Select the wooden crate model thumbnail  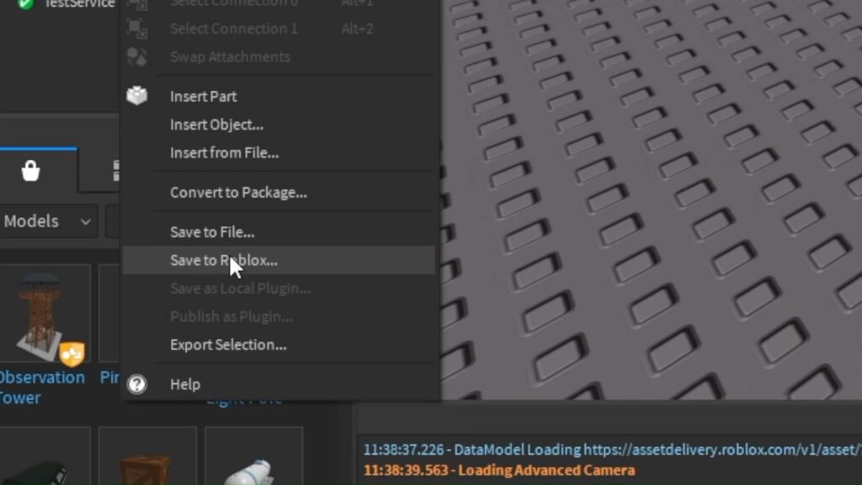click(x=147, y=456)
